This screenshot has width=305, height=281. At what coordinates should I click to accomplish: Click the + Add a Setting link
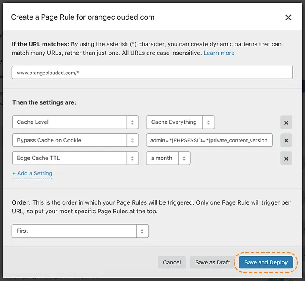pyautogui.click(x=32, y=173)
